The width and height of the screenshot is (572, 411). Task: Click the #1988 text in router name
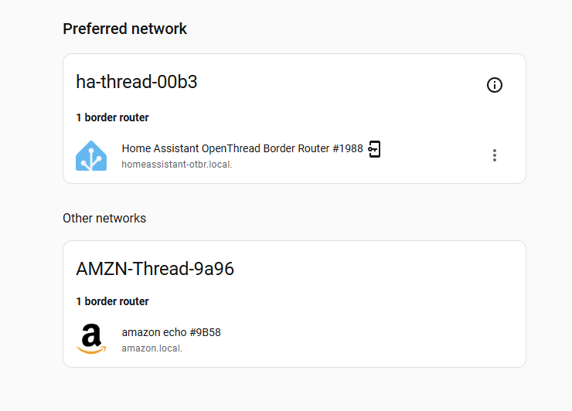(348, 148)
